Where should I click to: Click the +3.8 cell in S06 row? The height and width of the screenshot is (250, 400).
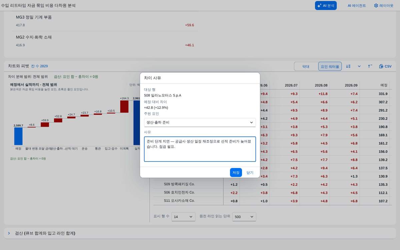tap(264, 193)
